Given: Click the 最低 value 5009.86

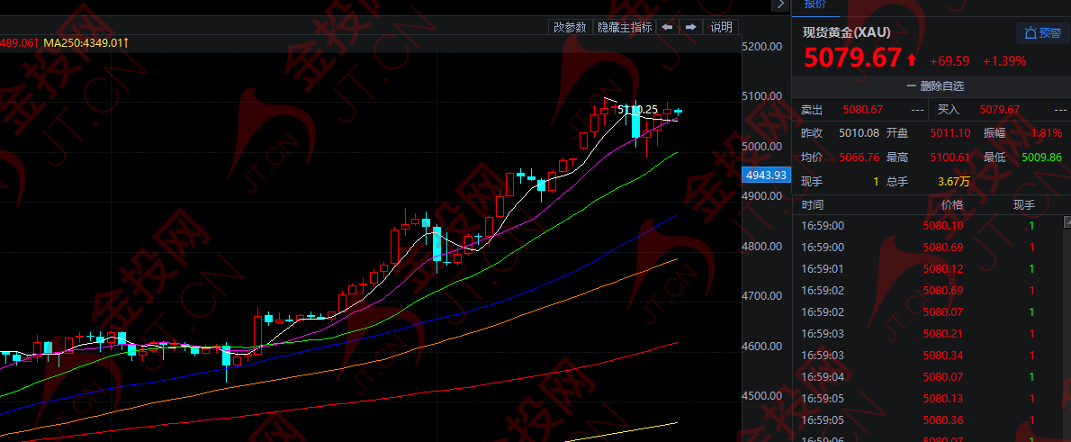Looking at the screenshot, I should (1042, 158).
